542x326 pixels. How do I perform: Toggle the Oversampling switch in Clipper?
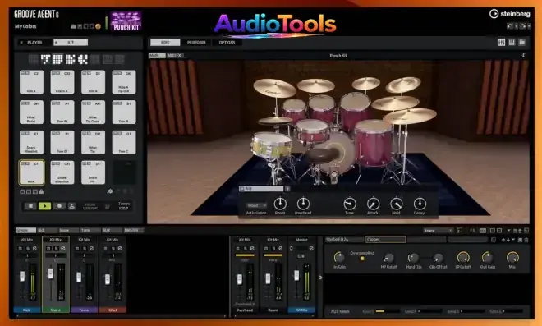click(362, 259)
